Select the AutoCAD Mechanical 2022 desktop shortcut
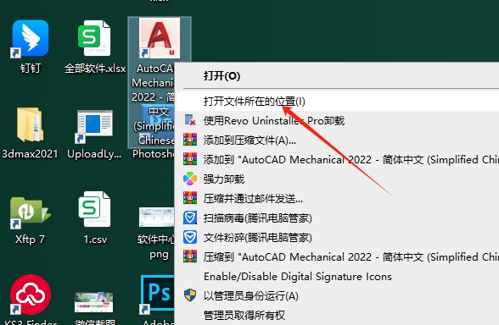 tap(160, 39)
